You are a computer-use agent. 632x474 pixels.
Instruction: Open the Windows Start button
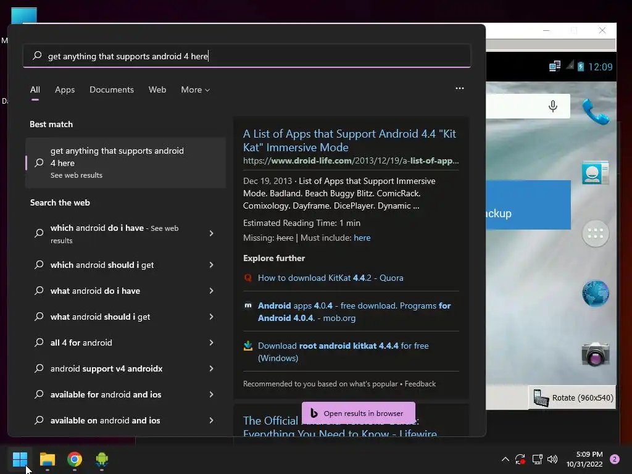pos(20,459)
